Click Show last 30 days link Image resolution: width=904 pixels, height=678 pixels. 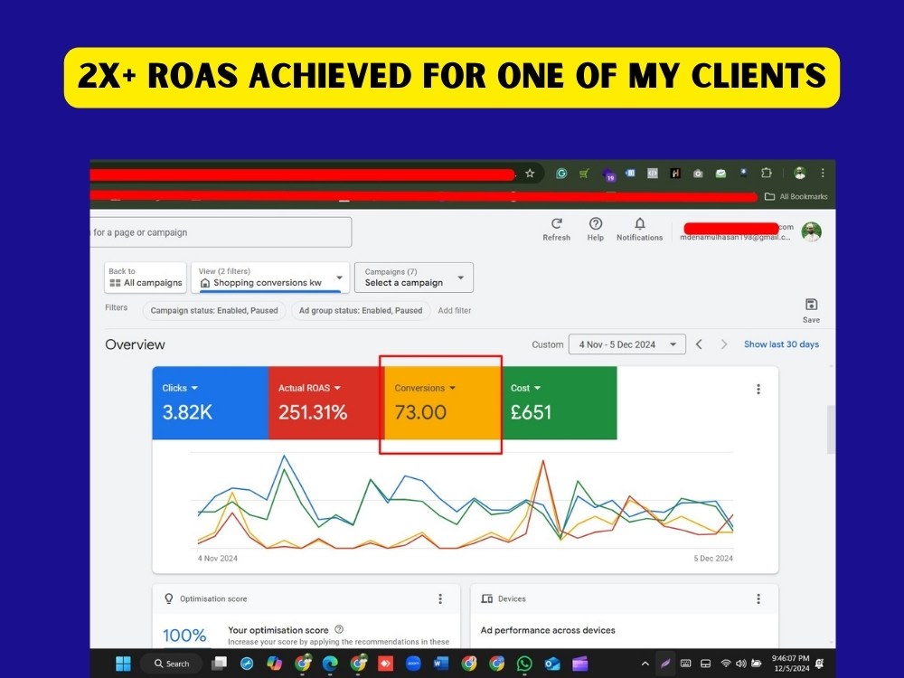[781, 344]
